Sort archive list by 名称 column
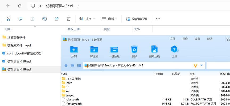 (64, 74)
